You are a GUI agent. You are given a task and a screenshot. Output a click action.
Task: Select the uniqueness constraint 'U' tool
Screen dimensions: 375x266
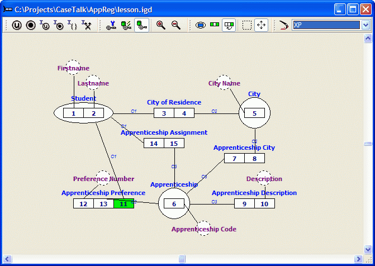(17, 25)
